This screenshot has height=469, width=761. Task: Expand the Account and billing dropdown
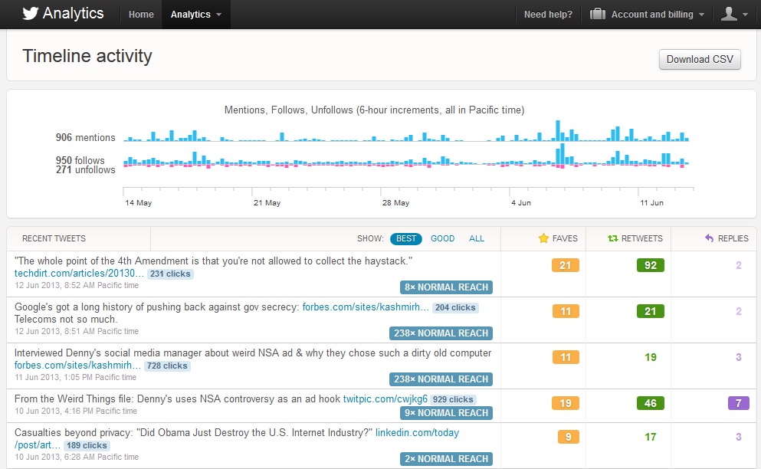click(701, 15)
